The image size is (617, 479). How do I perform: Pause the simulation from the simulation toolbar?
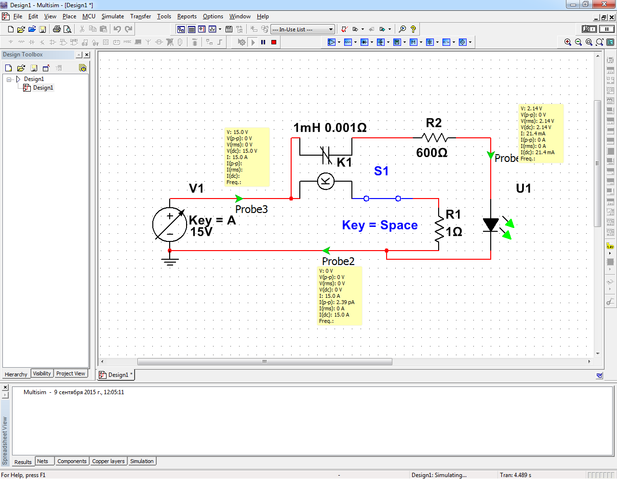click(x=263, y=42)
